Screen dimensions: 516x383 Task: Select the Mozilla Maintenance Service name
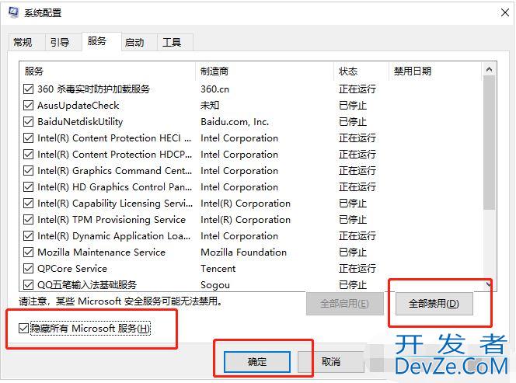(x=101, y=252)
